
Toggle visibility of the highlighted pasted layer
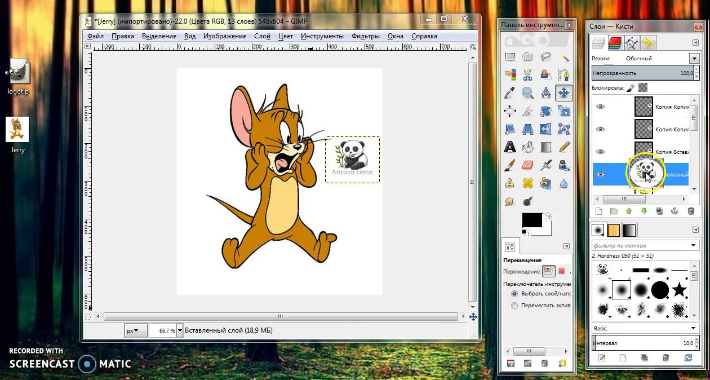pyautogui.click(x=601, y=174)
